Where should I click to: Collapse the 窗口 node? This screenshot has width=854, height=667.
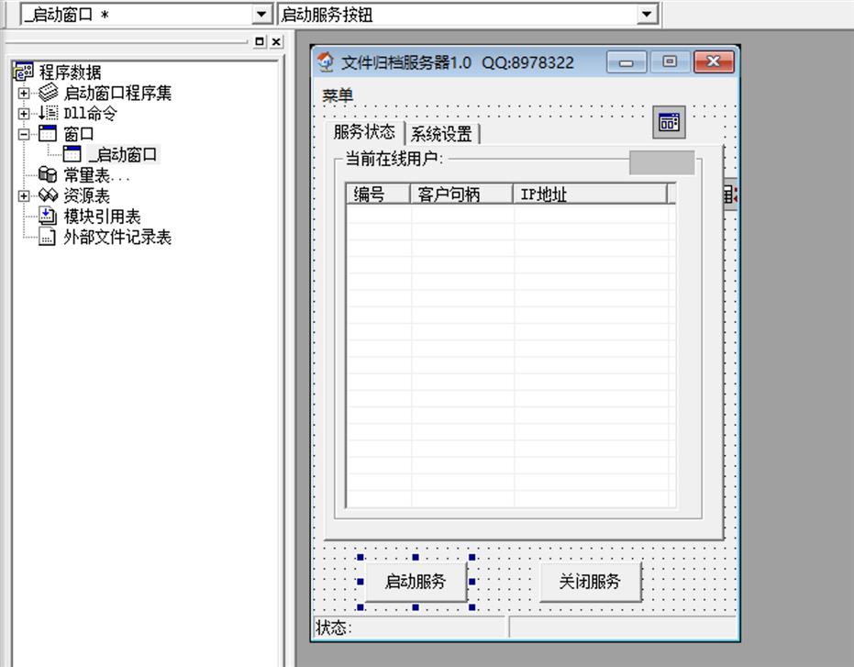point(24,134)
